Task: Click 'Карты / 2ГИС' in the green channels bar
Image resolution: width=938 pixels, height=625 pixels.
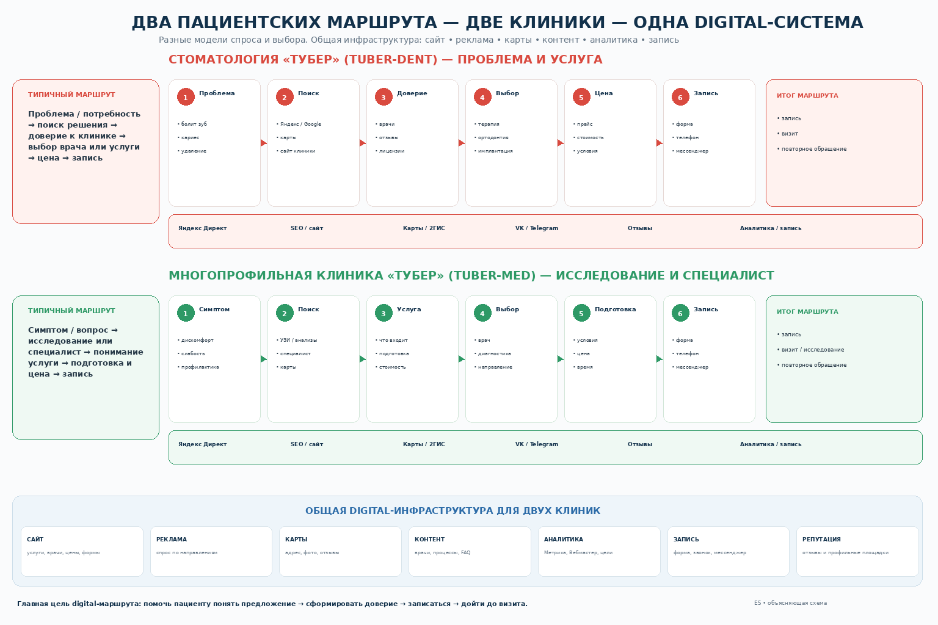Action: coord(424,444)
